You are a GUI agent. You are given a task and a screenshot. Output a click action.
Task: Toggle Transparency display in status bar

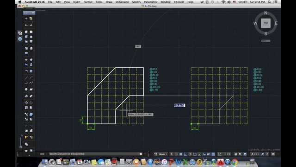coord(213,154)
